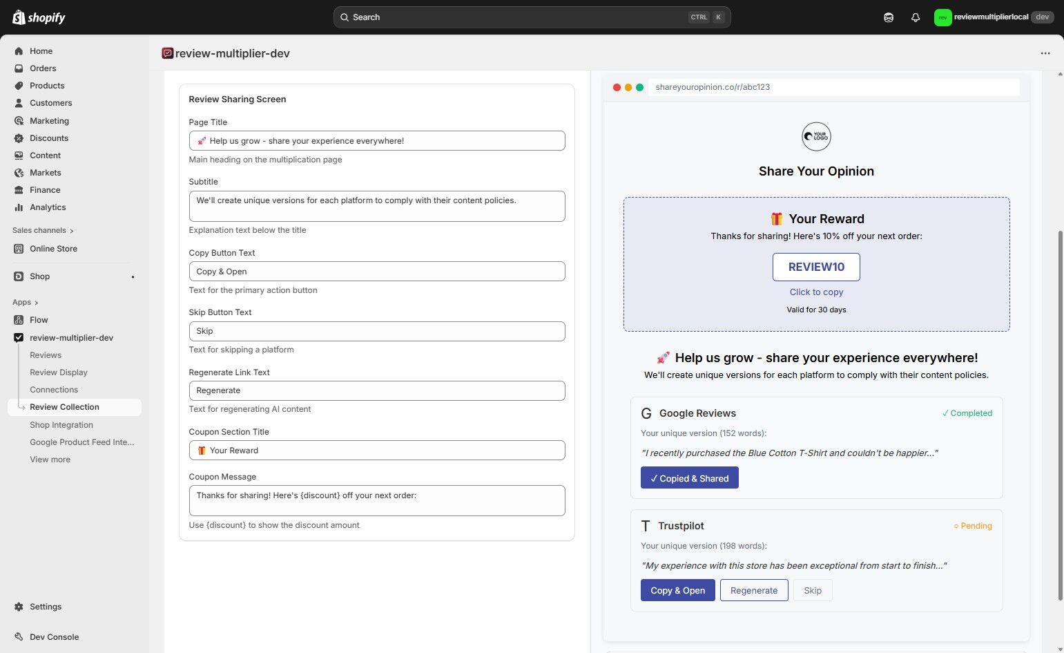Click the Copy & Open button in Trustpilot card
Screen dimensions: 1064x653
click(677, 590)
